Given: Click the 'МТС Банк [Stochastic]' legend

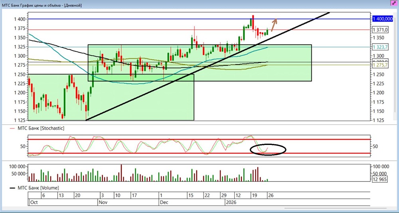Looking at the screenshot, I should [41, 129].
